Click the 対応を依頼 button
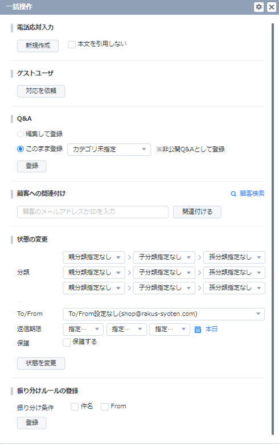This screenshot has height=444, width=279. click(x=41, y=91)
